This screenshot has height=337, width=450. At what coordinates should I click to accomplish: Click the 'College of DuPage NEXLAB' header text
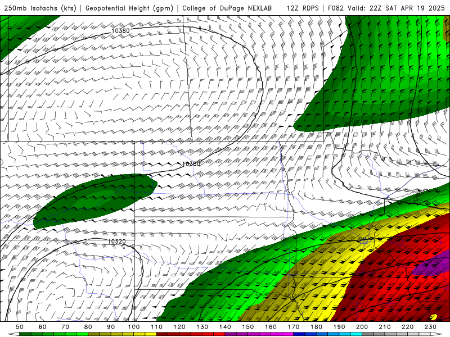coord(227,8)
